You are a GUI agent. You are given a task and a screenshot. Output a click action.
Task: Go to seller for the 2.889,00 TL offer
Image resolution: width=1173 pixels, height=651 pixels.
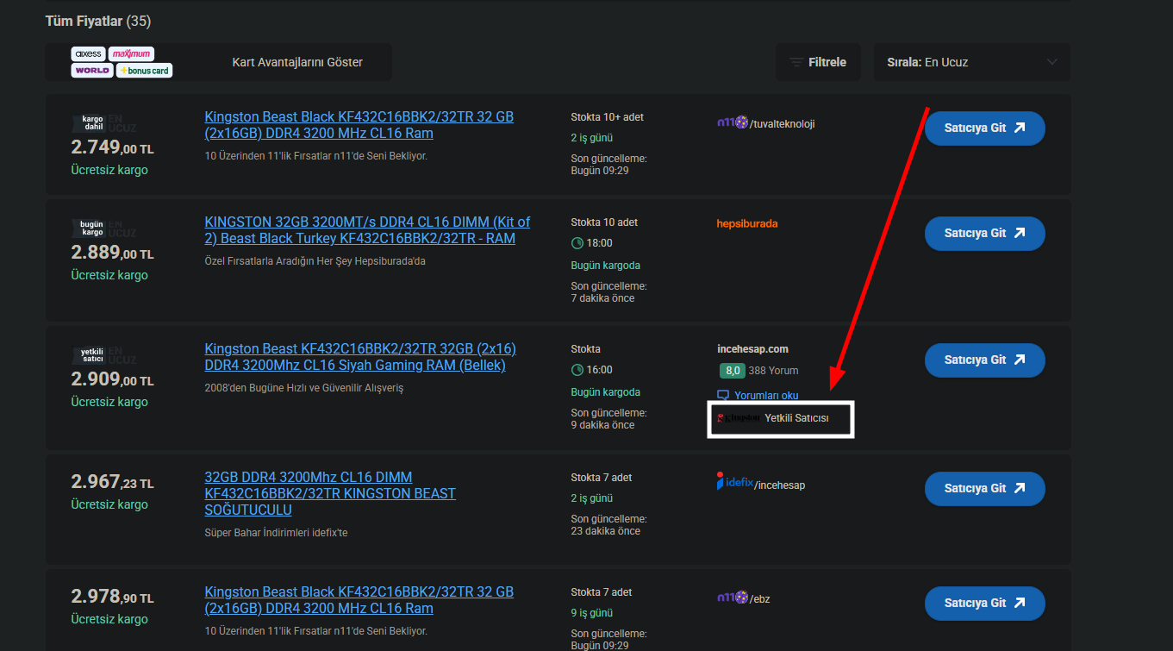pos(984,233)
